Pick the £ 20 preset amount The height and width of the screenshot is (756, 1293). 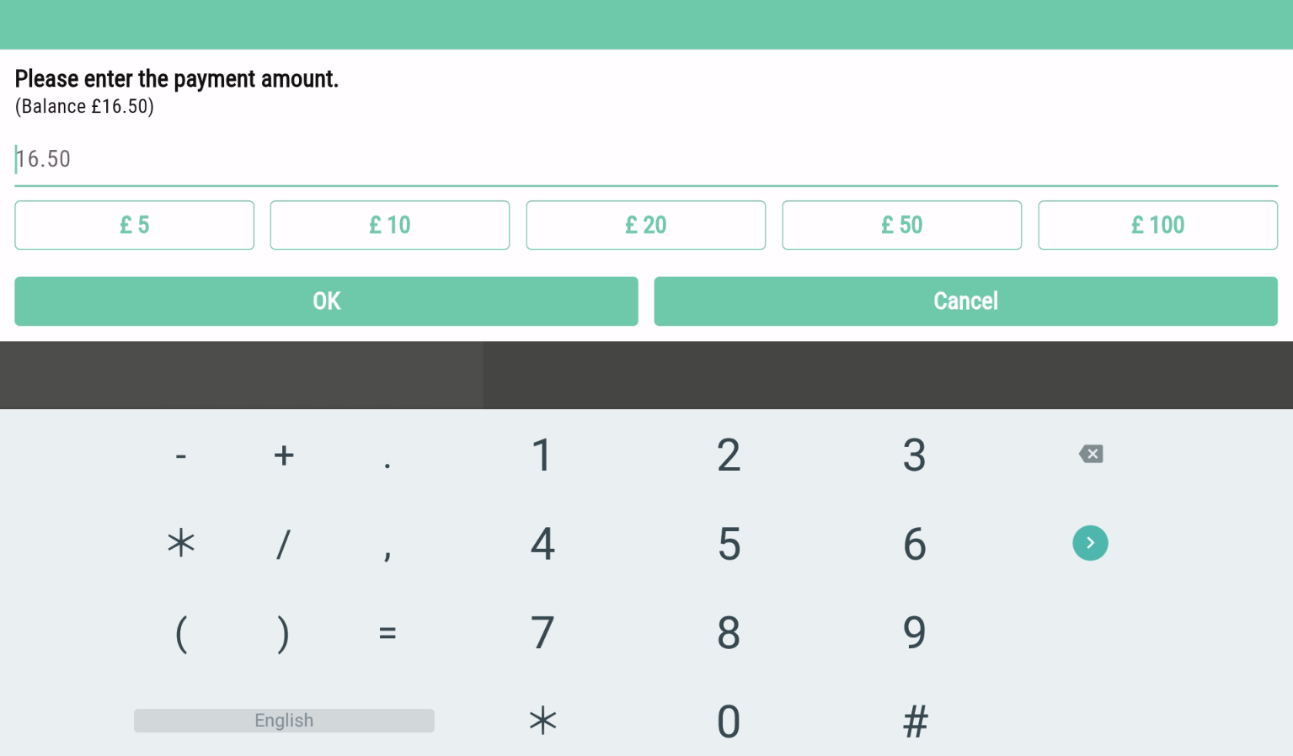[x=646, y=225]
